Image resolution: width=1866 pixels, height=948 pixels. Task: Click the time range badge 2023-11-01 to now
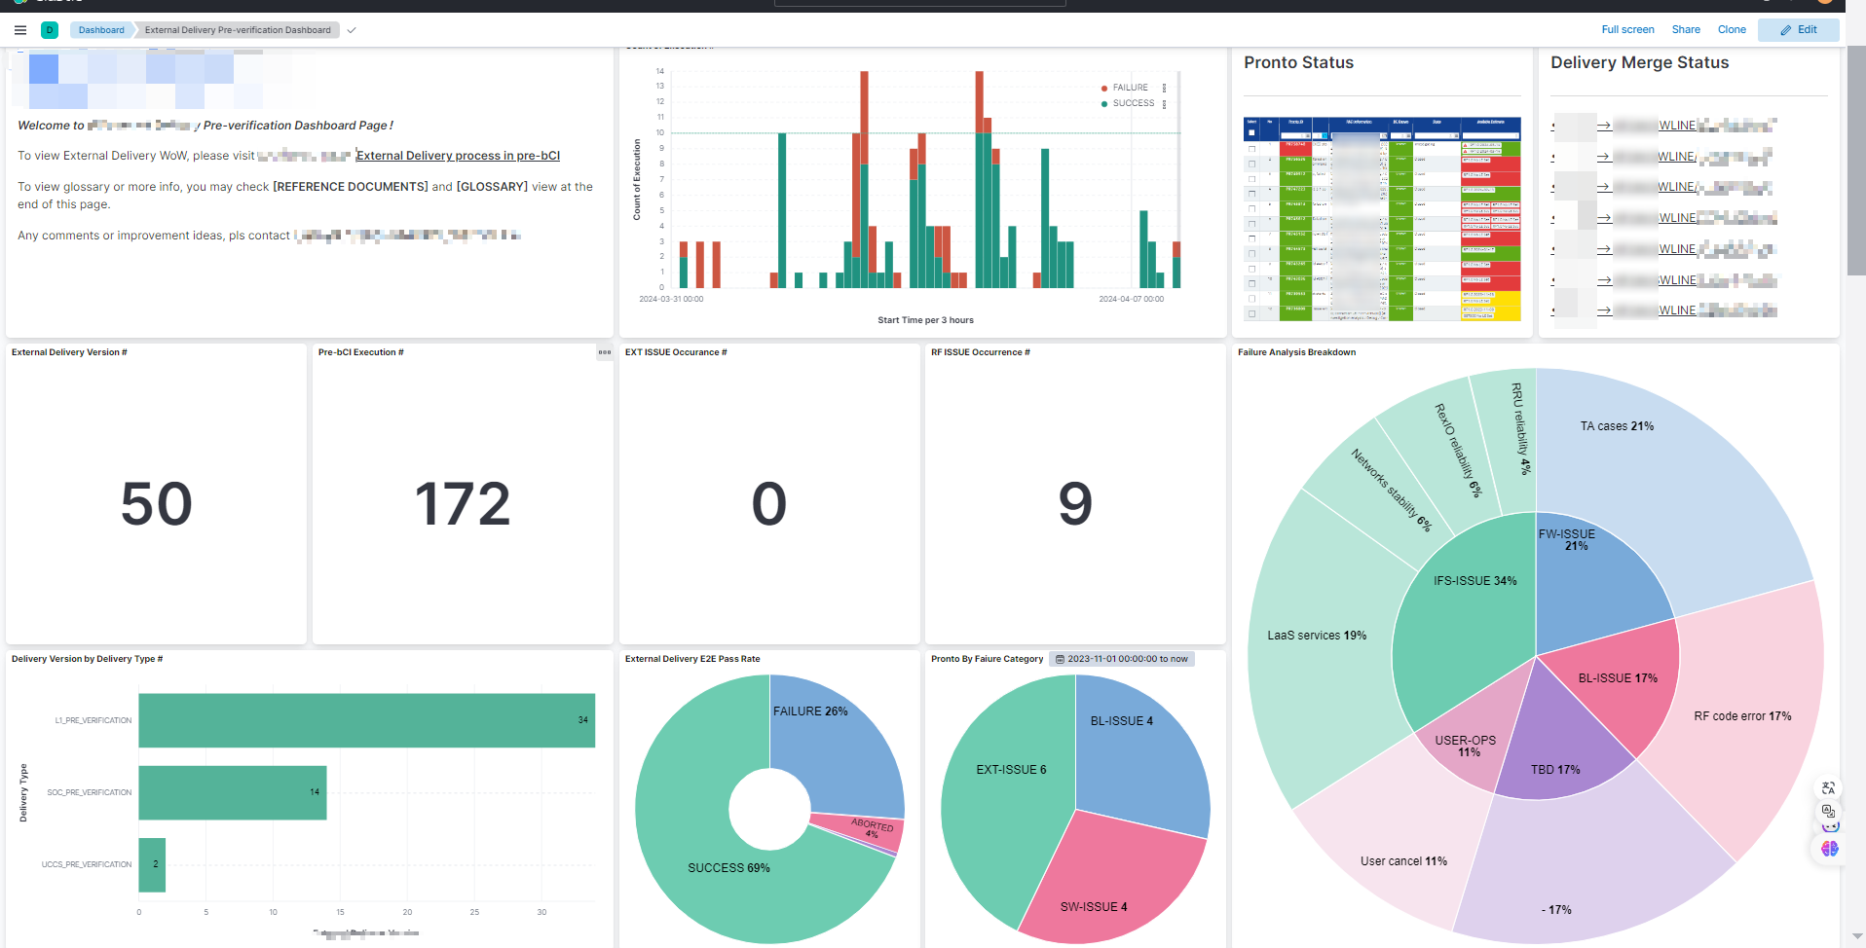(x=1121, y=659)
